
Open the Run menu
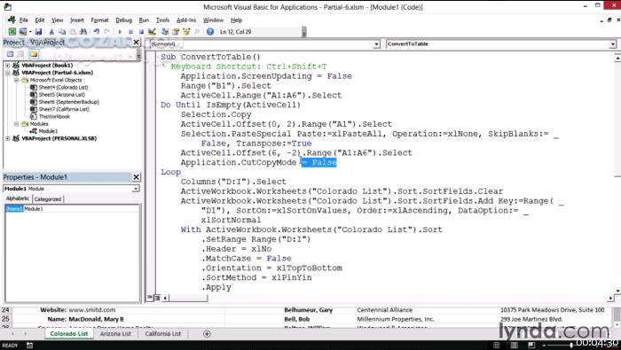144,20
